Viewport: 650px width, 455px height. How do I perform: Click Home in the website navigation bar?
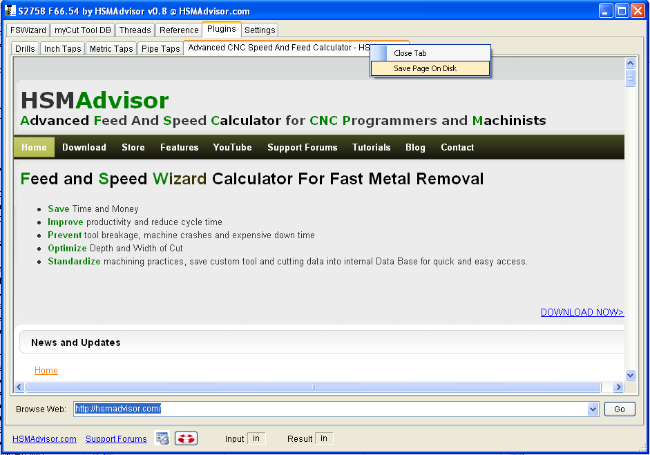click(34, 148)
